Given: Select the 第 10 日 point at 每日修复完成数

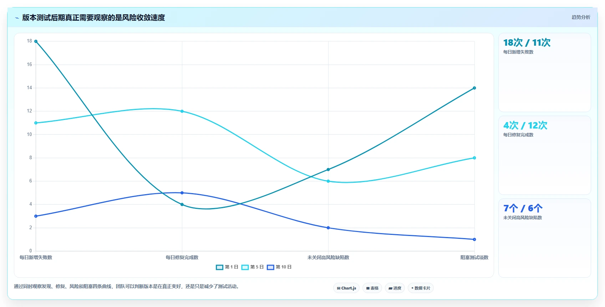Looking at the screenshot, I should pos(182,193).
